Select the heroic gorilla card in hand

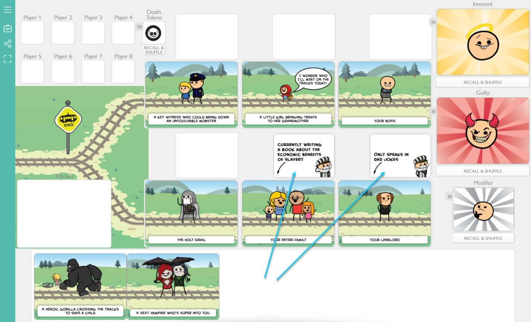pos(80,287)
